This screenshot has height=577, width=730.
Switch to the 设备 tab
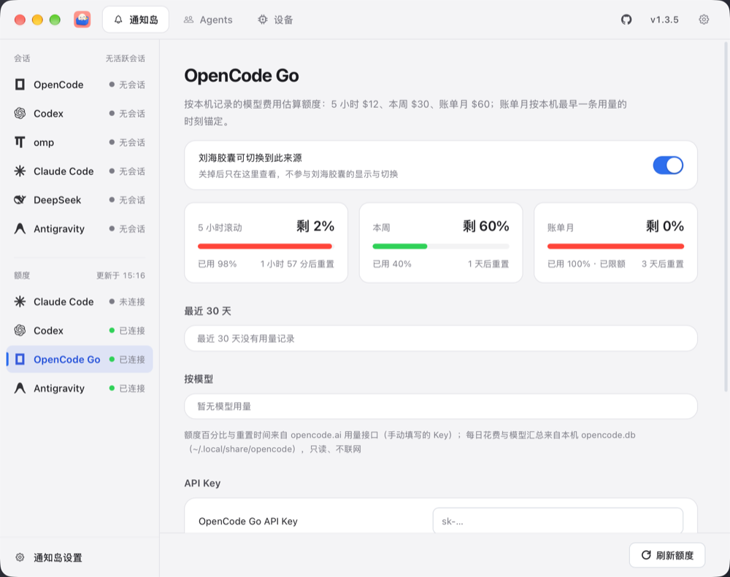275,20
